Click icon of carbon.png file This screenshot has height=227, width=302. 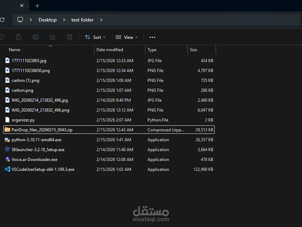tap(7, 90)
